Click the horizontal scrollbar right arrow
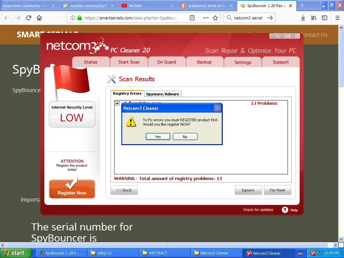344x258 pixels. [335, 245]
